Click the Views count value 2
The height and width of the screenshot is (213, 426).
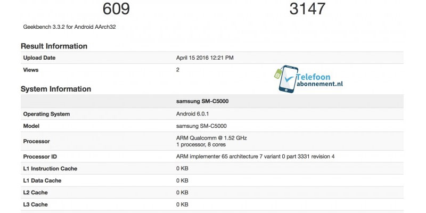pyautogui.click(x=178, y=70)
